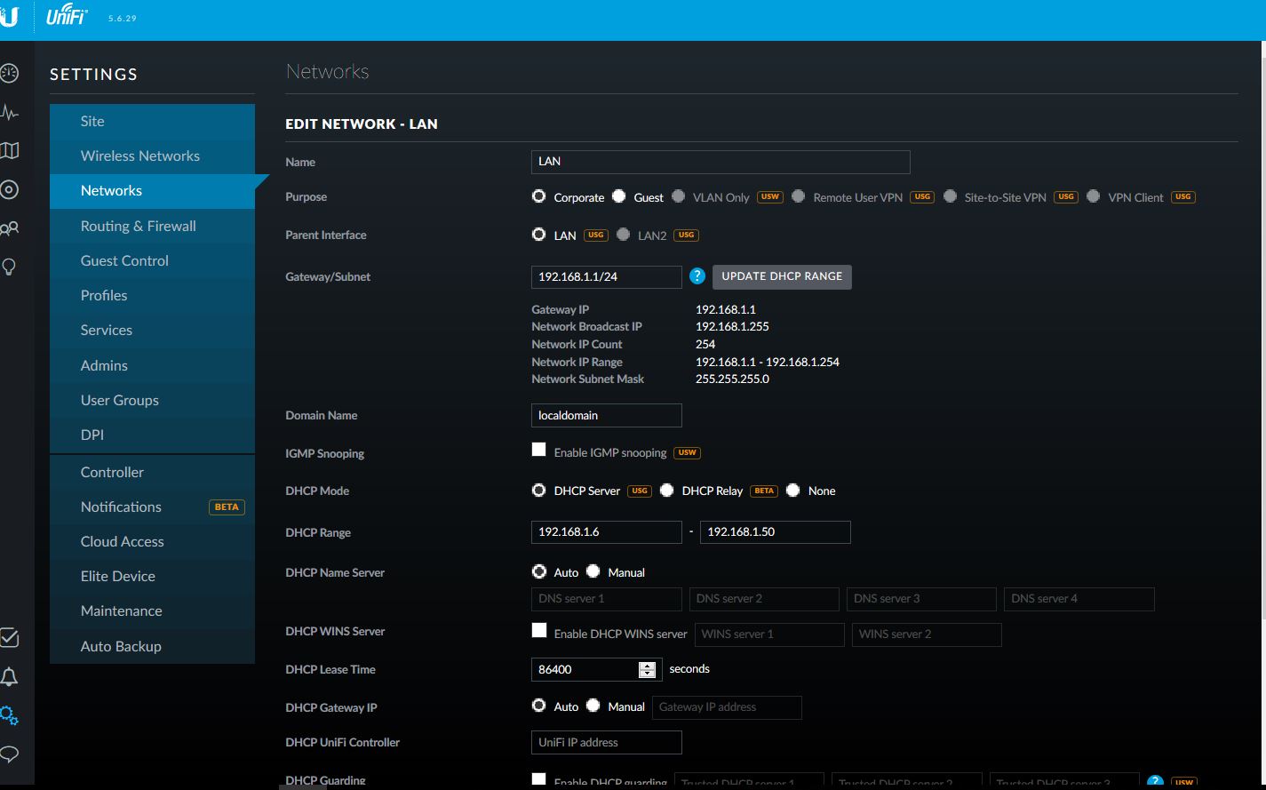Image resolution: width=1266 pixels, height=790 pixels.
Task: Enable DHCP WINS server checkbox
Action: pos(538,631)
